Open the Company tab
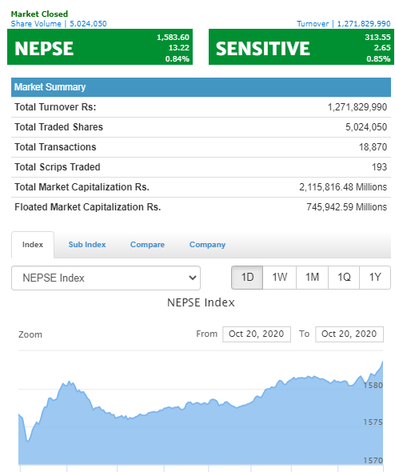This screenshot has height=472, width=395. [207, 245]
